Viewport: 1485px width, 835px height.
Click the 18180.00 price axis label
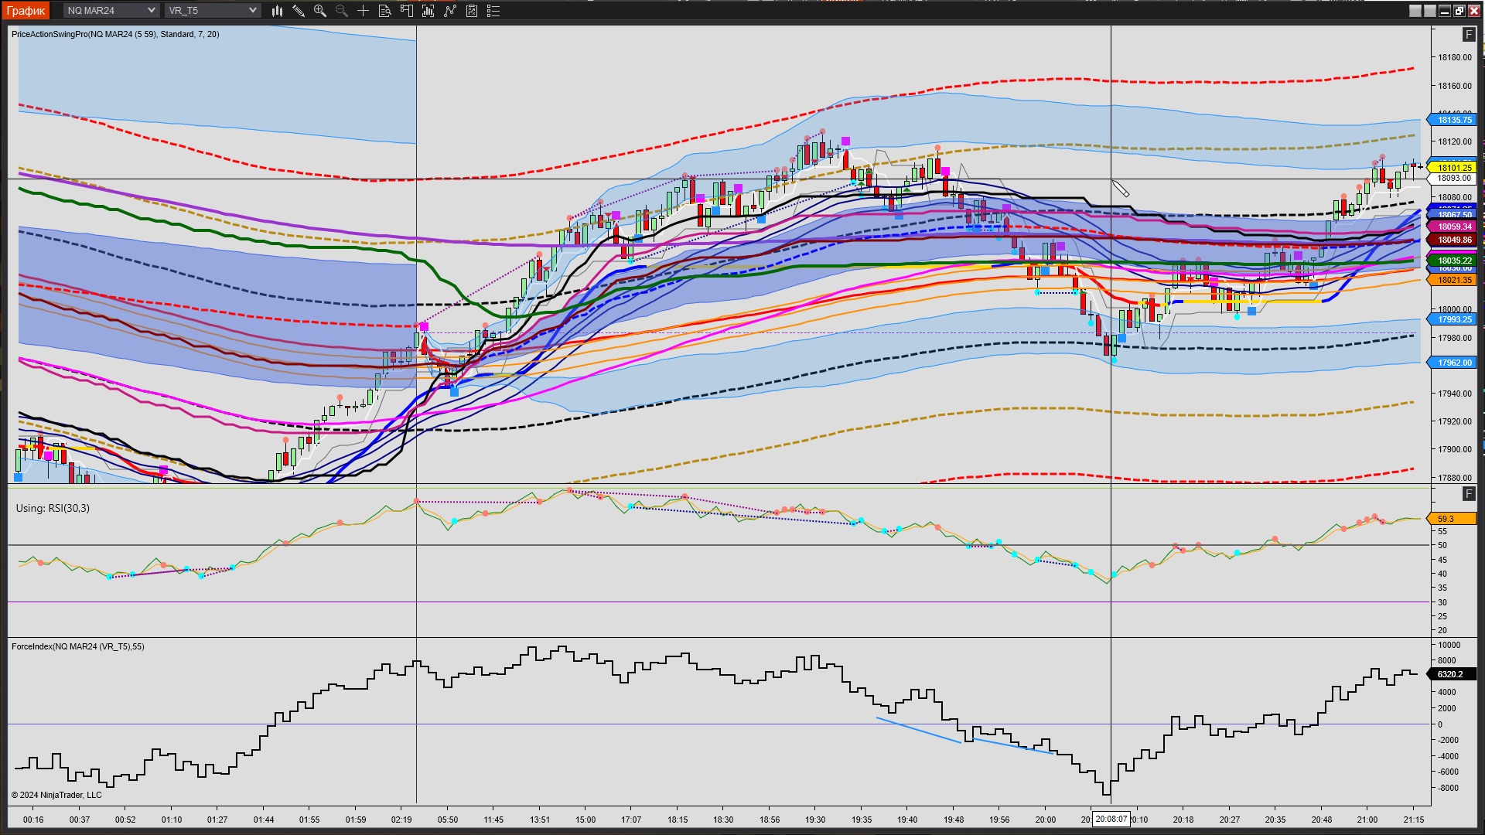coord(1455,57)
